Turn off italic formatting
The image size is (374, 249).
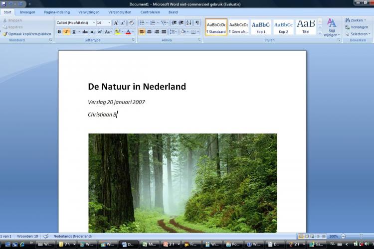66,32
